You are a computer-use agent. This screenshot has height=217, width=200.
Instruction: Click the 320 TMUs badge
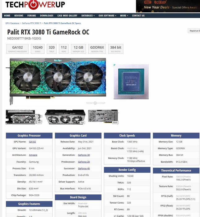(x=52, y=49)
